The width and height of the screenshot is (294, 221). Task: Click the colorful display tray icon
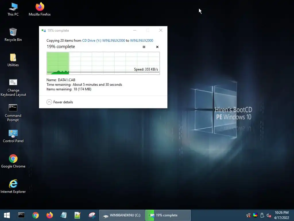tap(255, 215)
